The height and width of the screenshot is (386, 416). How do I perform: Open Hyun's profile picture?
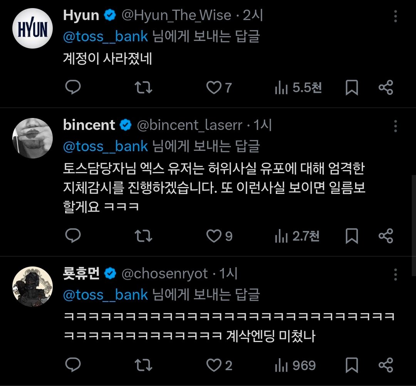pyautogui.click(x=32, y=28)
